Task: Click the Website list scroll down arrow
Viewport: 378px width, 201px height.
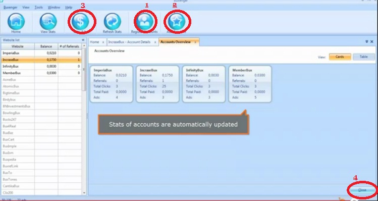Action: 84,193
